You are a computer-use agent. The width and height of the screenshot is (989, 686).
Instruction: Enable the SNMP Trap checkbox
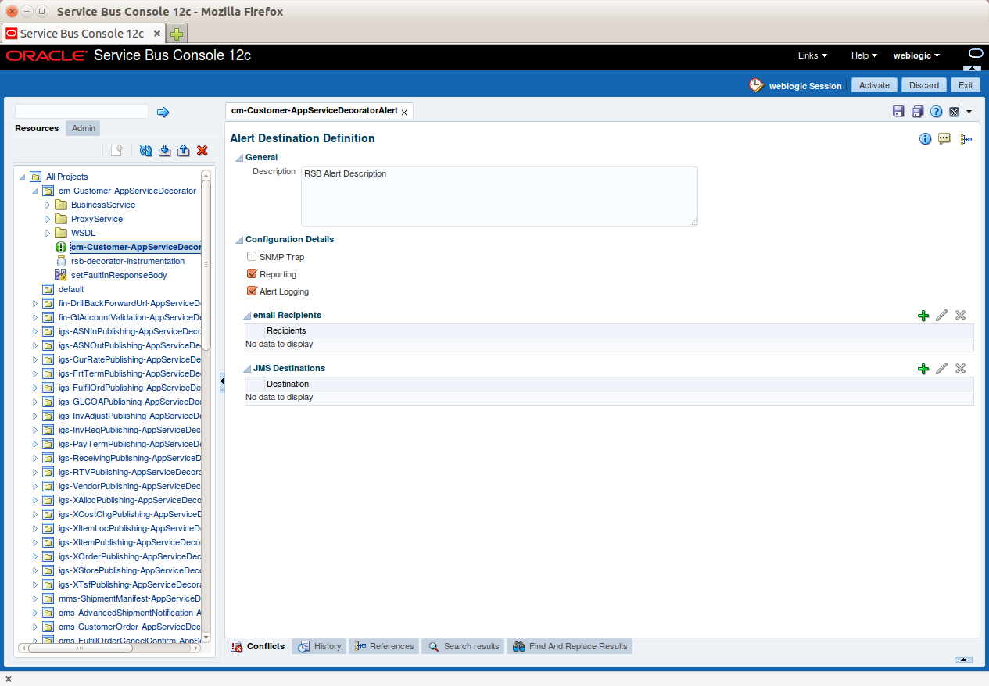click(252, 256)
